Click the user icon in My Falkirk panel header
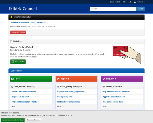The height and width of the screenshot is (123, 153). (x=11, y=42)
